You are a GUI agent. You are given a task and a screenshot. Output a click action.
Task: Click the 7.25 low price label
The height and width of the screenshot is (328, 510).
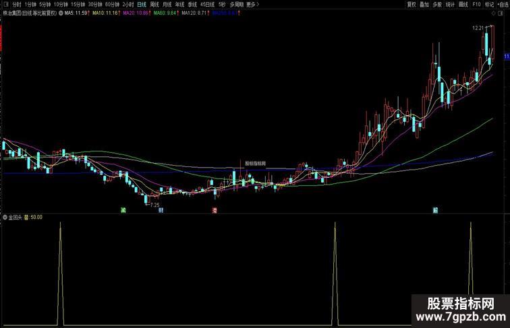pyautogui.click(x=155, y=205)
